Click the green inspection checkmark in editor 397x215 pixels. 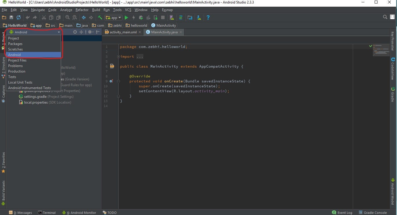point(371,46)
